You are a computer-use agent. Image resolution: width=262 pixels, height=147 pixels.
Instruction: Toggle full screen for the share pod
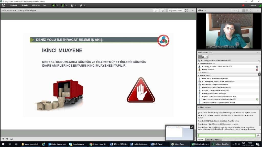point(186,10)
